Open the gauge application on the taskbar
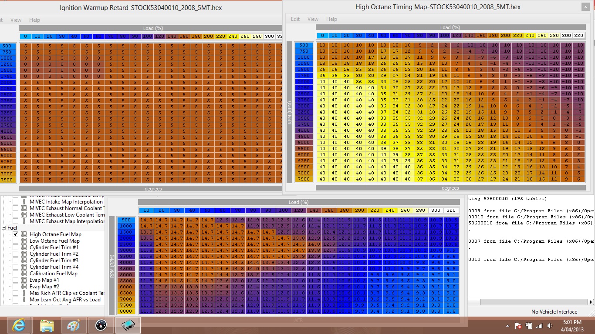Image resolution: width=595 pixels, height=334 pixels. pyautogui.click(x=101, y=325)
